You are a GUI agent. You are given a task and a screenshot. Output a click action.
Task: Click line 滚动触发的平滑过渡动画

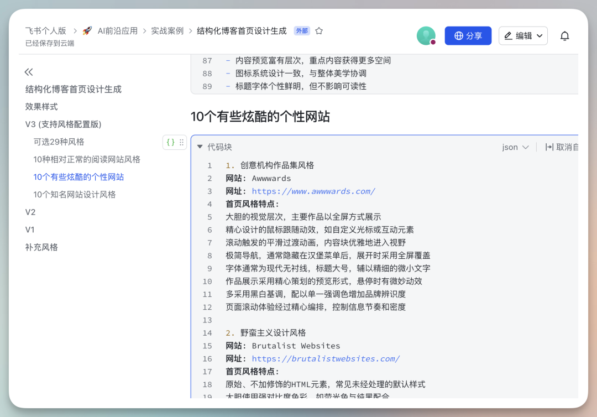(x=316, y=243)
